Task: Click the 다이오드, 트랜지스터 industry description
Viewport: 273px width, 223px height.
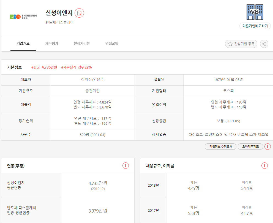Action: (228, 135)
